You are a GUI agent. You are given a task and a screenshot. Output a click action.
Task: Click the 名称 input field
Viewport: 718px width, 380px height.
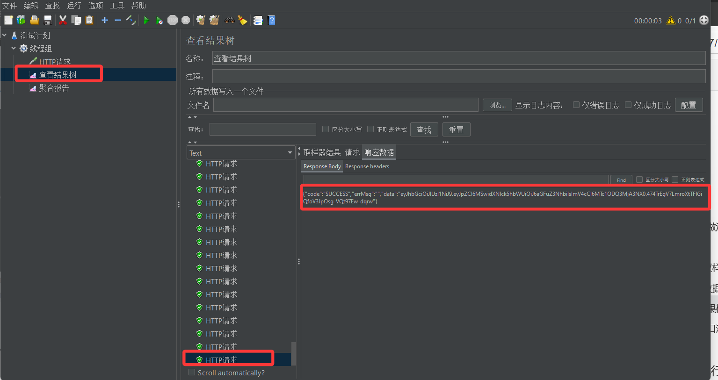[x=459, y=58]
